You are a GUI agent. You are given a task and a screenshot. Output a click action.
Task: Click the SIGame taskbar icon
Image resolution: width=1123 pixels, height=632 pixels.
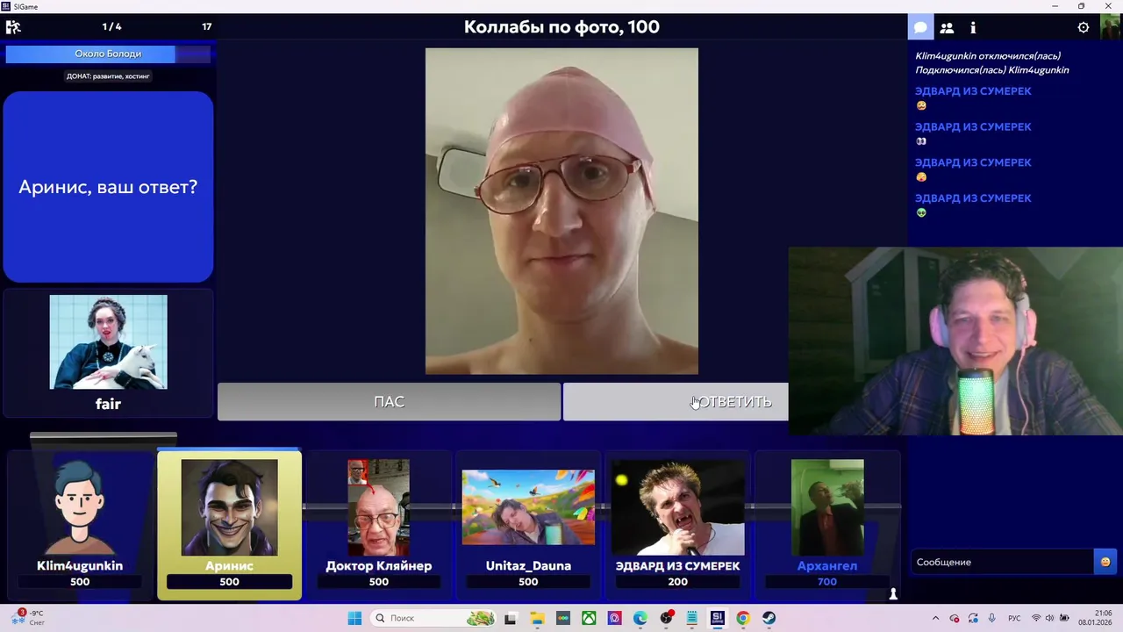coord(718,618)
